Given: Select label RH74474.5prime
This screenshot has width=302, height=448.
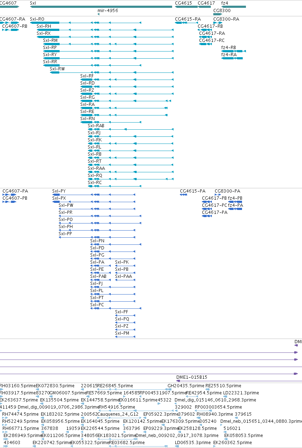Looking at the screenshot, I should click(21, 414).
